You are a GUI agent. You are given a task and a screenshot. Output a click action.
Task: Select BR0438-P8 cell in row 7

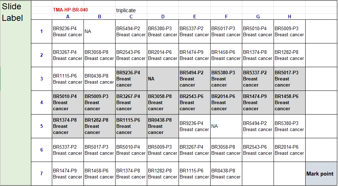pos(226,173)
